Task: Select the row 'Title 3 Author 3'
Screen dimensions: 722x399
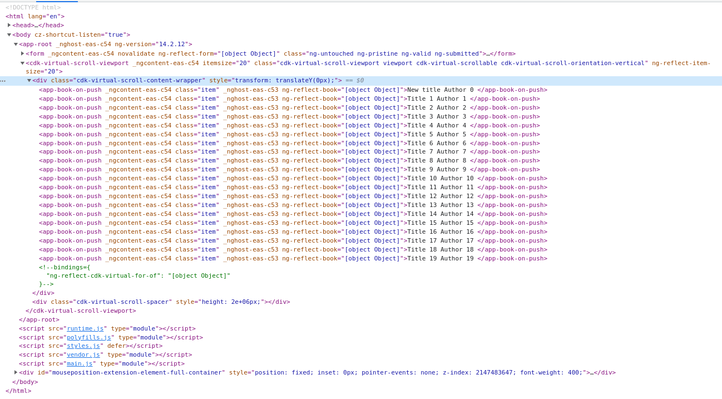Action: tap(289, 116)
